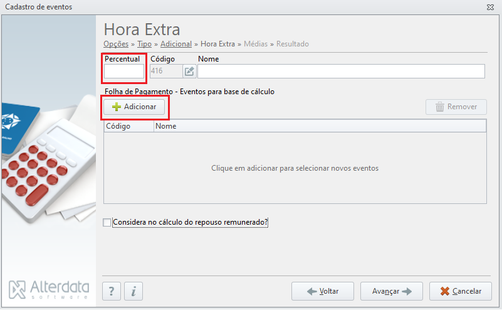
Task: Click the Percentual input field
Action: (x=124, y=71)
